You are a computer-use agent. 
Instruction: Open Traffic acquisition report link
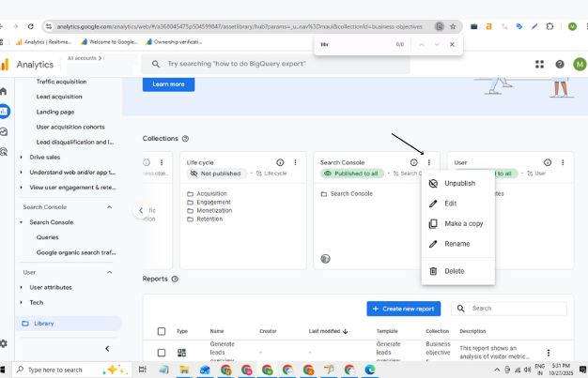point(61,82)
